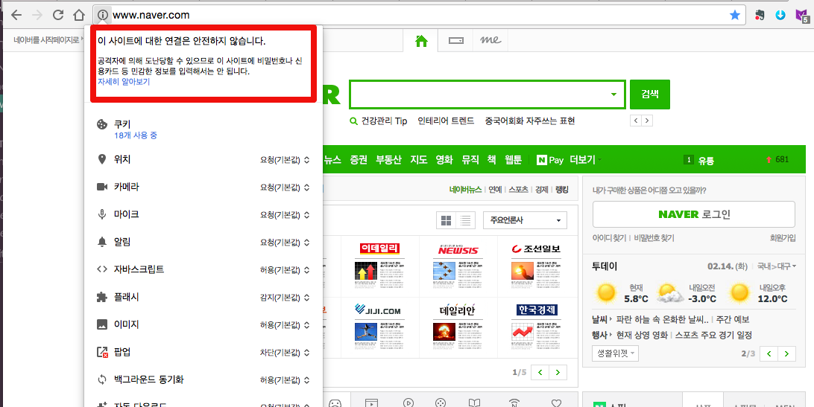The width and height of the screenshot is (814, 407).
Task: Open the 국내>대구 location dropdown
Action: 777,266
